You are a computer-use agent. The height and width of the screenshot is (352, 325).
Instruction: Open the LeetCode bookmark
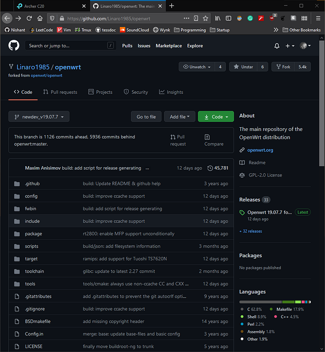41,30
